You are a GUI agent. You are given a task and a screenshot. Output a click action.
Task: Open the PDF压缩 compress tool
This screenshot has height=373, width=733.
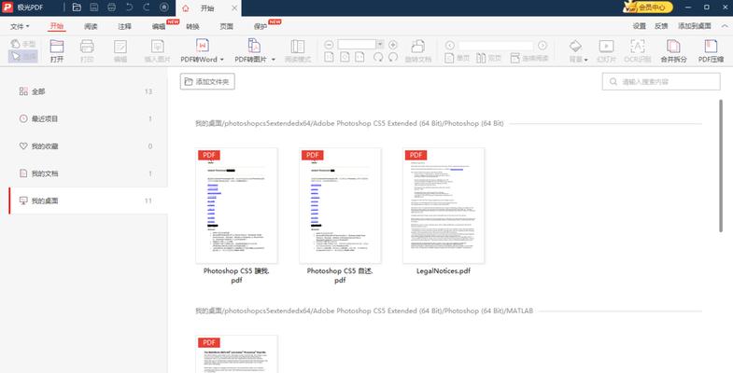(711, 51)
